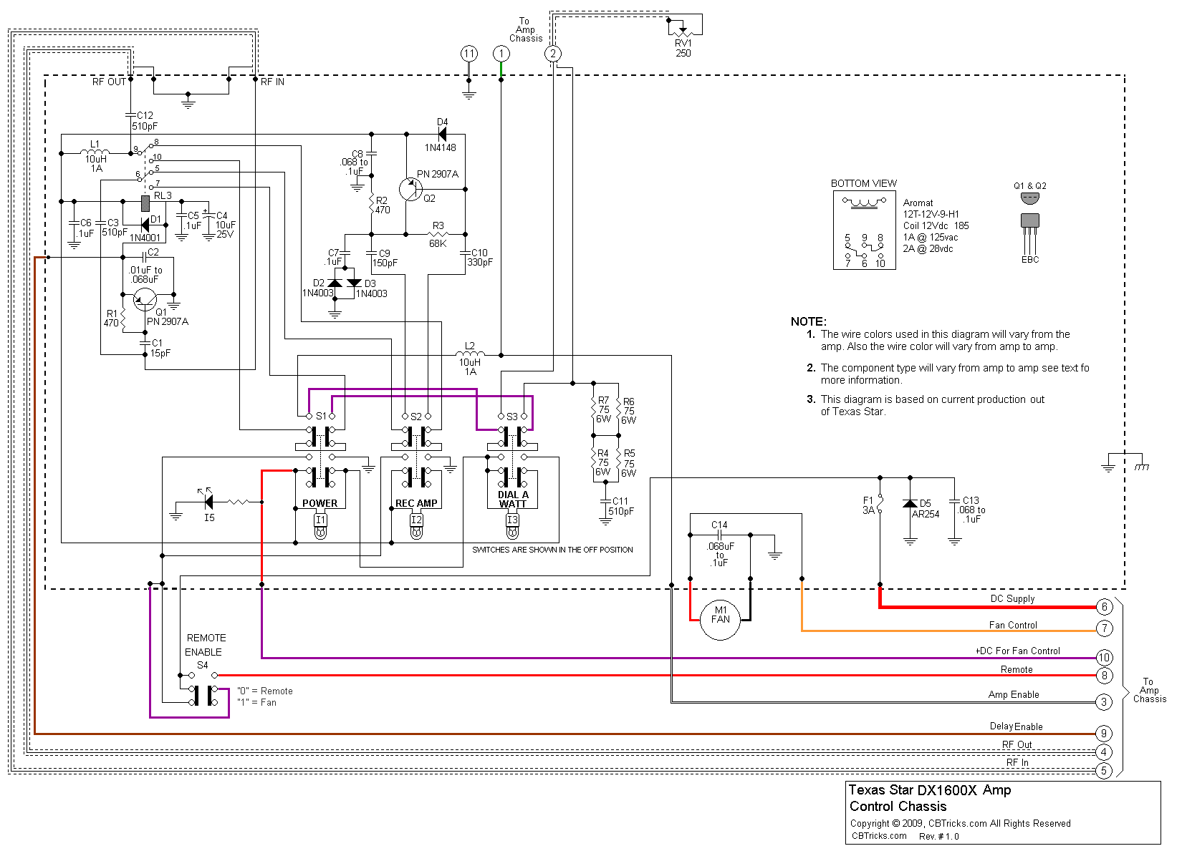Click the D4 1N4148 diode symbol
The width and height of the screenshot is (1182, 846).
(442, 134)
